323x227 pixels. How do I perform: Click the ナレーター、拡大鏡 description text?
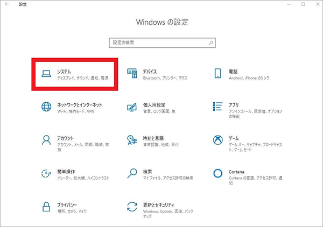pos(83,178)
